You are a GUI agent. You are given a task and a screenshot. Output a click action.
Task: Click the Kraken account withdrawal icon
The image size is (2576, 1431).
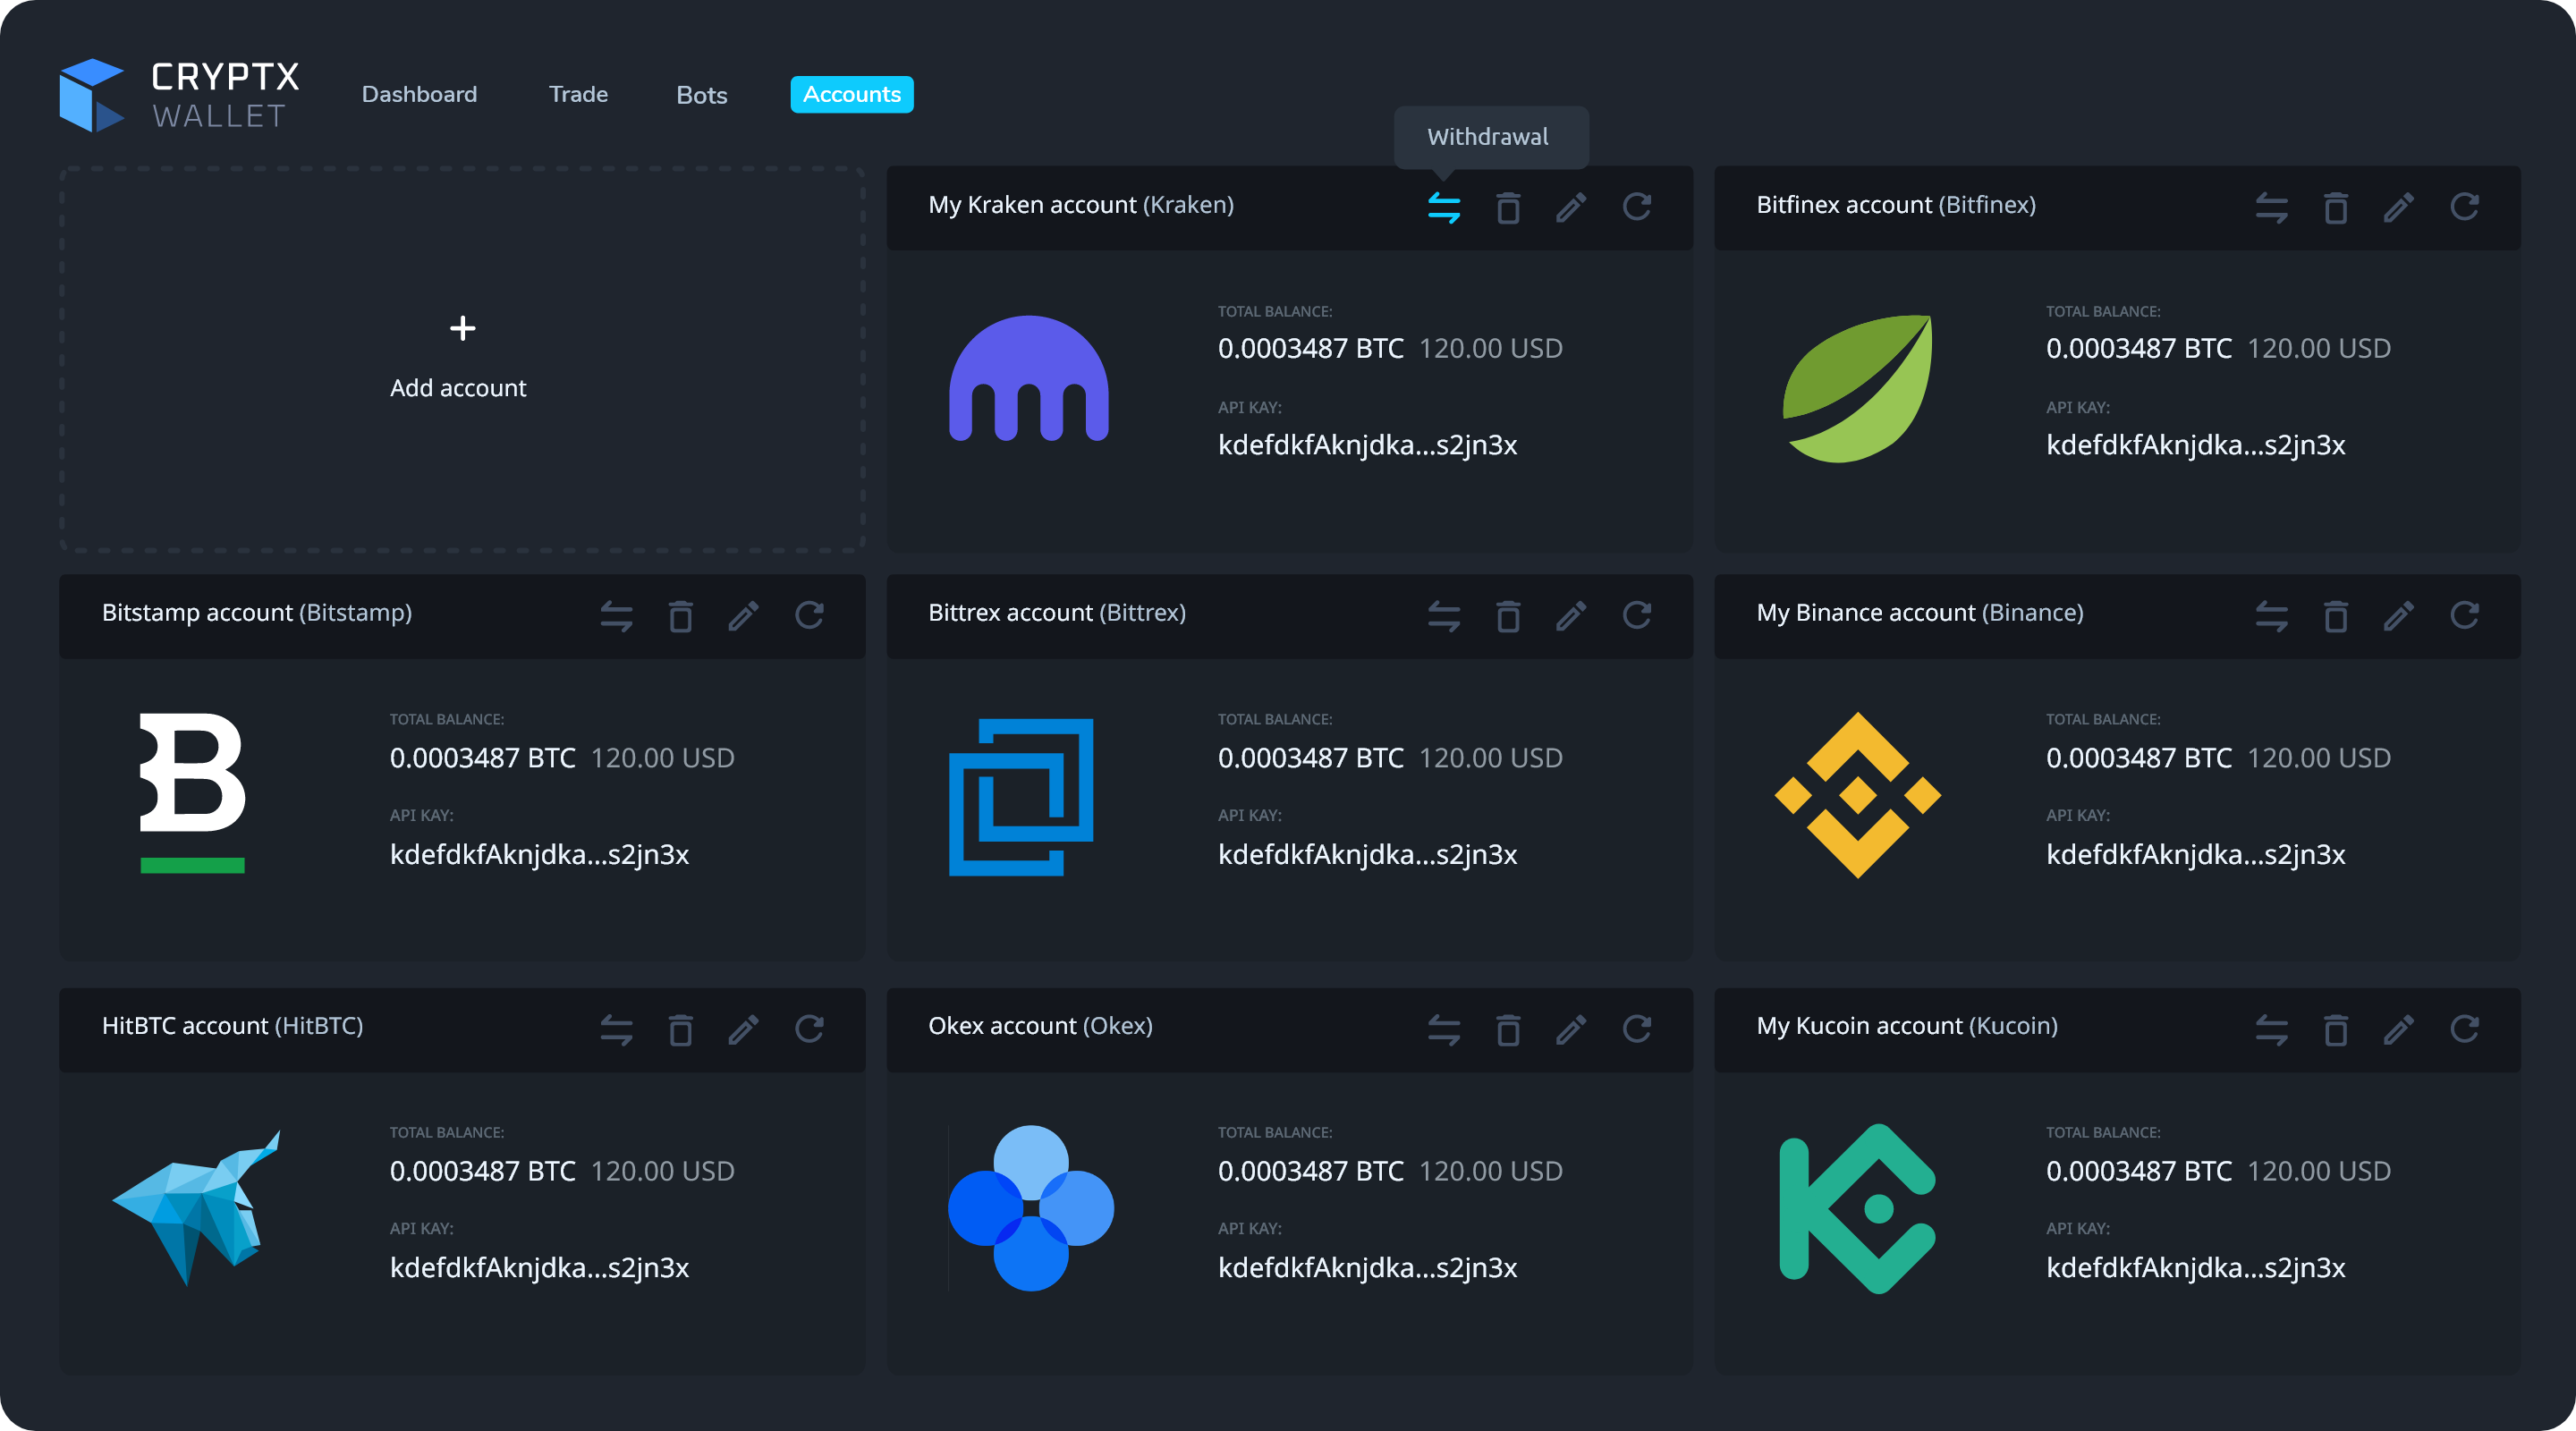pyautogui.click(x=1443, y=207)
